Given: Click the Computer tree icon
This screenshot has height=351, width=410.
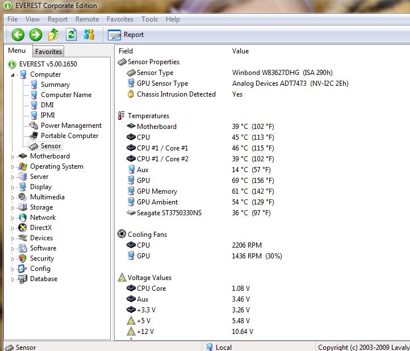Looking at the screenshot, I should (23, 74).
